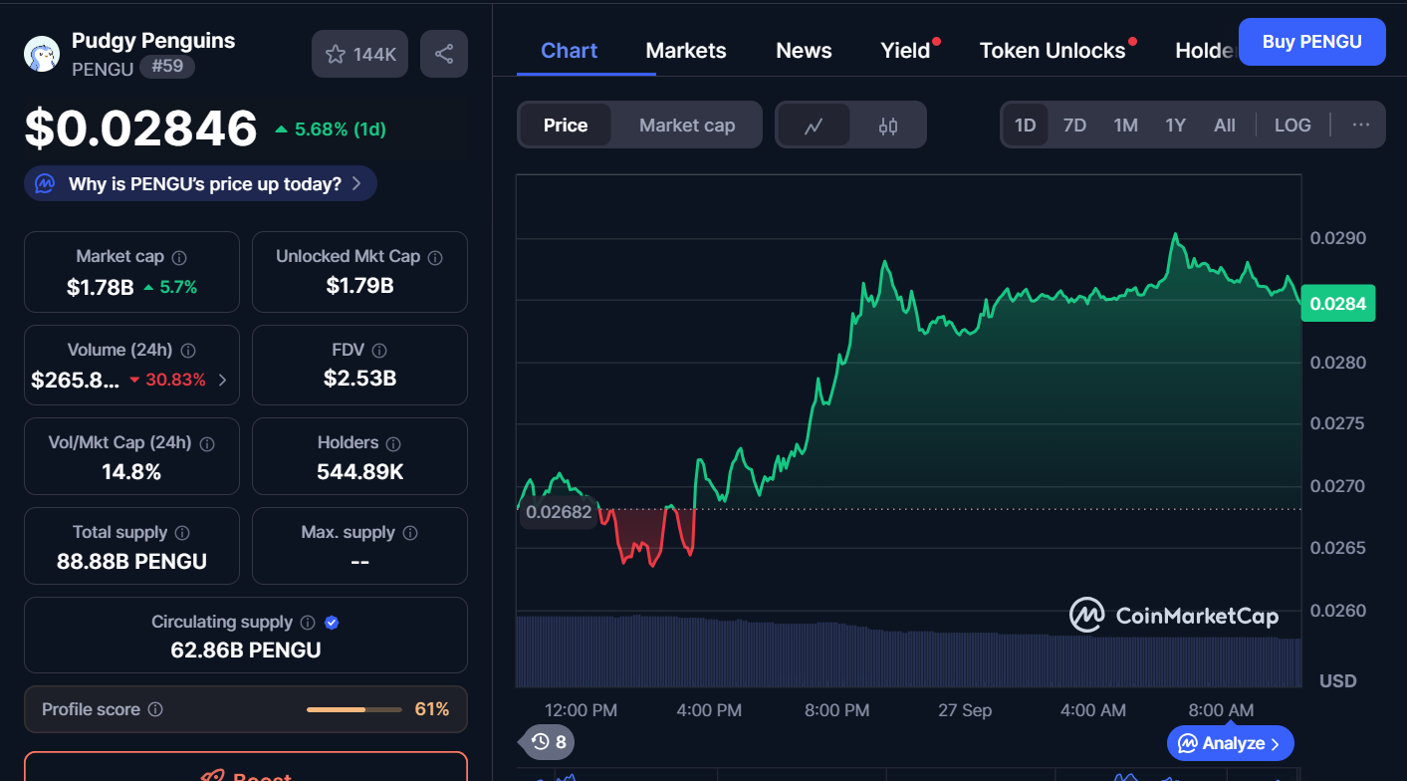This screenshot has width=1407, height=781.
Task: Click the rank #59 badge
Action: [x=167, y=67]
